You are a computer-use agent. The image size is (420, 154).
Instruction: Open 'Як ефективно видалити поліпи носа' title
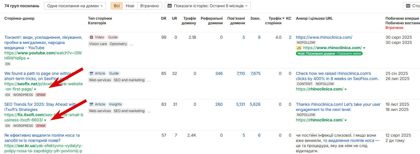[x=42, y=138]
